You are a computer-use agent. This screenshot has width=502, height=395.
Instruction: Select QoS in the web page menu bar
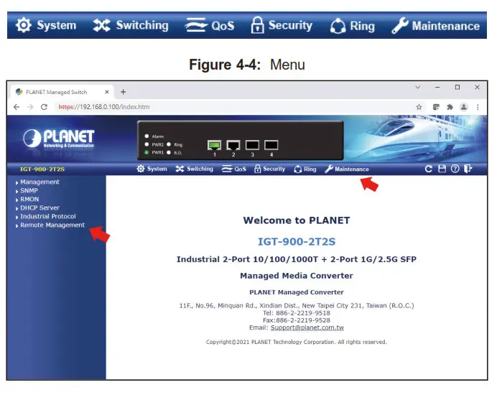[234, 169]
